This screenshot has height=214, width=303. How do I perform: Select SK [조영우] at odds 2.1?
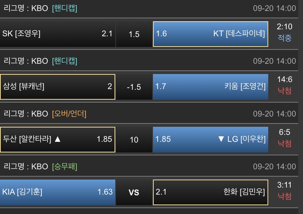tap(57, 34)
